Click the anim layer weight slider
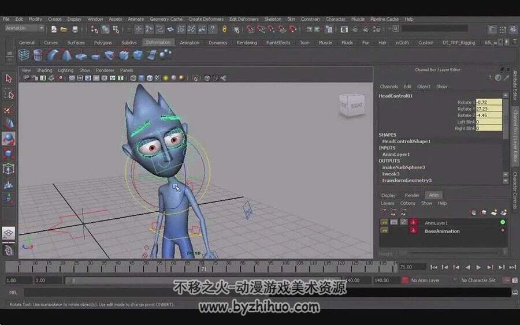The width and height of the screenshot is (520, 325). [x=454, y=253]
